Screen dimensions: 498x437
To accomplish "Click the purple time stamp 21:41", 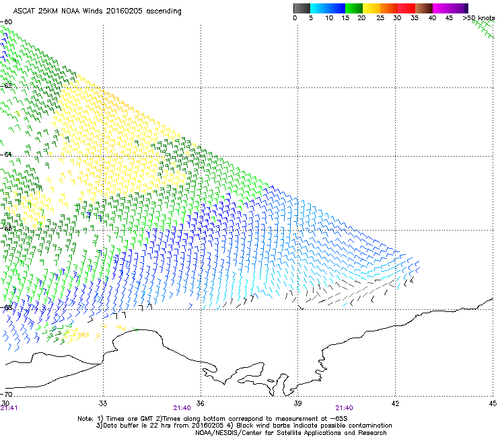I will point(9,408).
